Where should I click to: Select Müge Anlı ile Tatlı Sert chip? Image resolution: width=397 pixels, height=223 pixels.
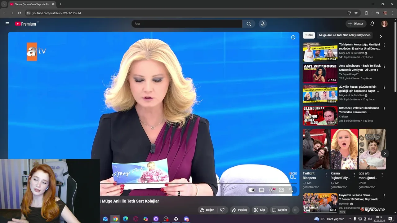click(x=345, y=35)
